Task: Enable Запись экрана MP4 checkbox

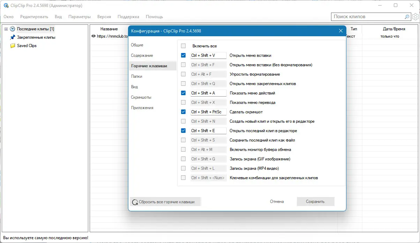Action: pos(183,168)
